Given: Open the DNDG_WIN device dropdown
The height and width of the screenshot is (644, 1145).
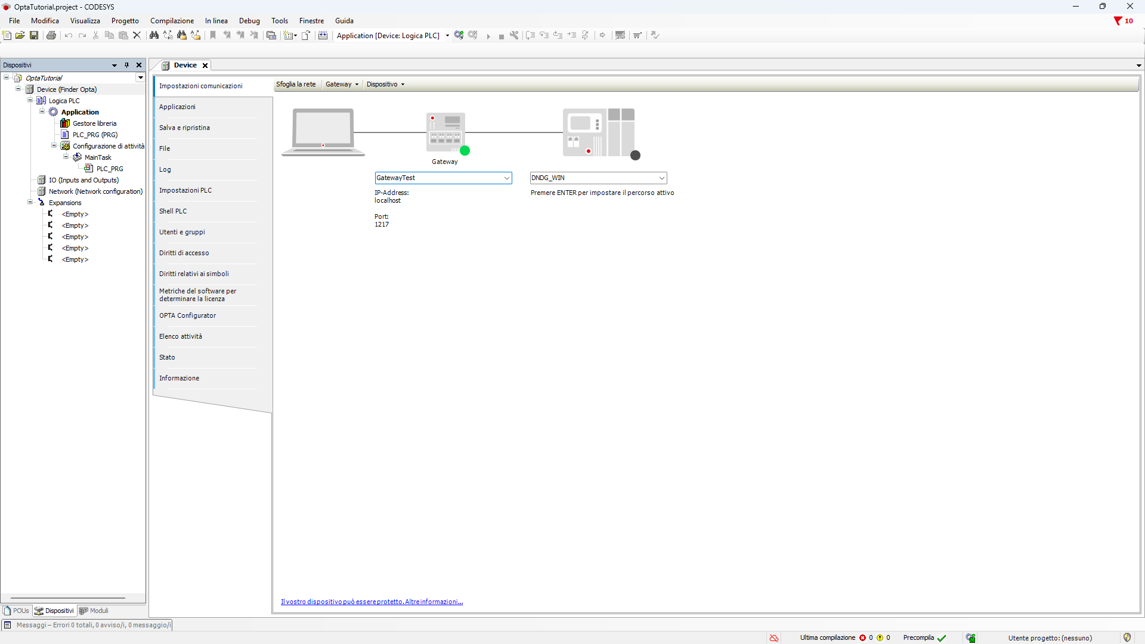Looking at the screenshot, I should click(661, 178).
